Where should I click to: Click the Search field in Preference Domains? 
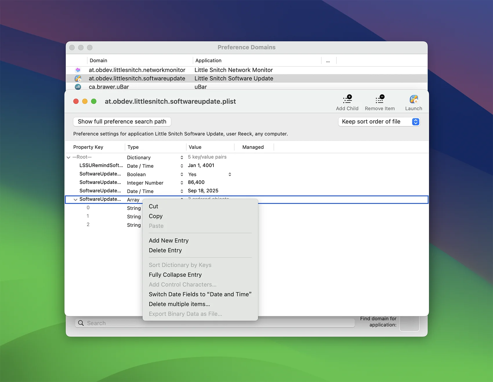point(215,323)
